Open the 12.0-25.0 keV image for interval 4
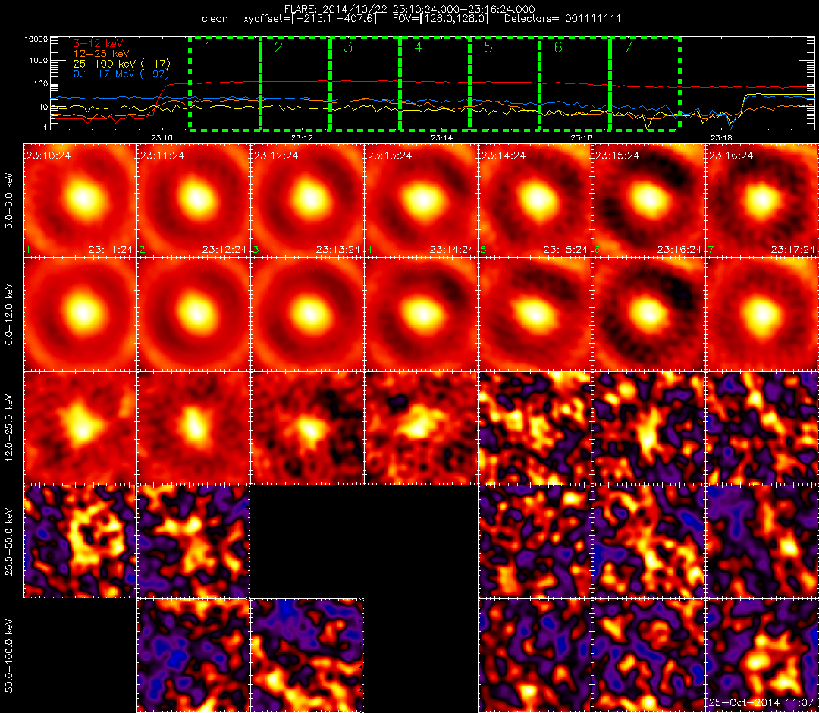This screenshot has height=713, width=819. pos(421,429)
